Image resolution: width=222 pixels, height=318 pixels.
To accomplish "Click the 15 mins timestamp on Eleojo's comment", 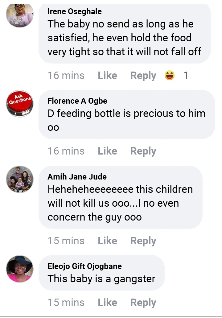I will (66, 303).
